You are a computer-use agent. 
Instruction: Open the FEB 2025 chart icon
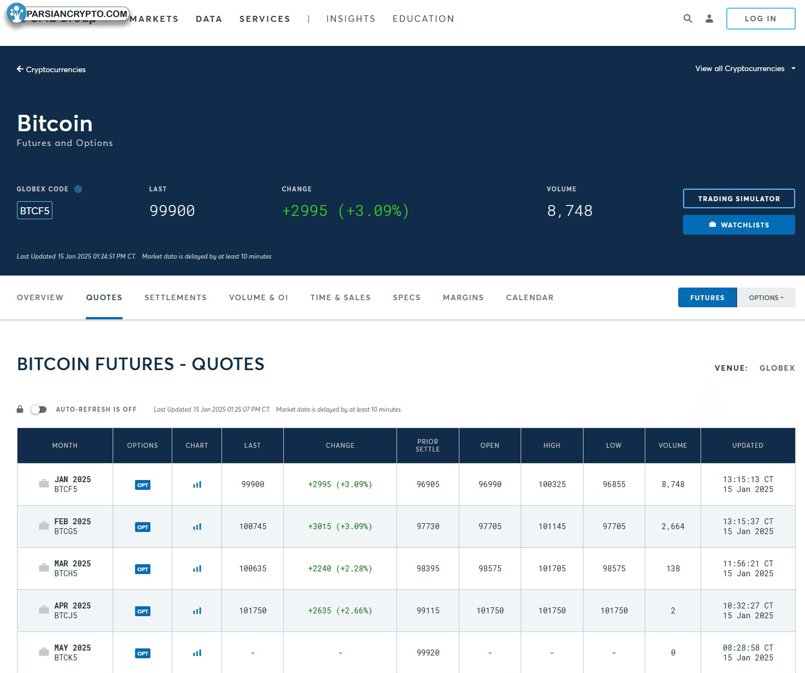click(x=197, y=526)
